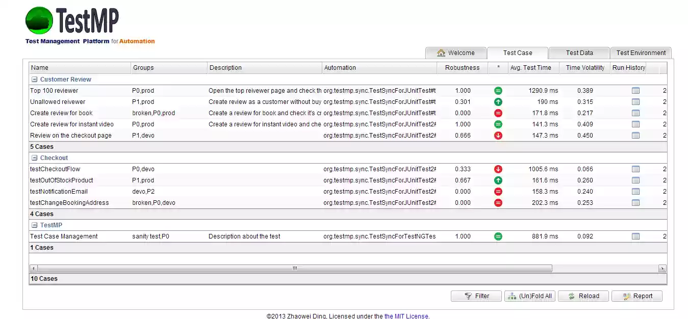688x319 pixels.
Task: Switch to the Test Data tab
Action: click(579, 52)
